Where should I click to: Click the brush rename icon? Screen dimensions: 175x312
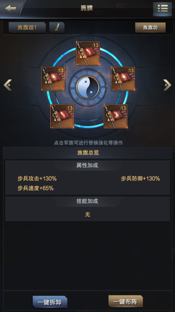click(x=57, y=27)
